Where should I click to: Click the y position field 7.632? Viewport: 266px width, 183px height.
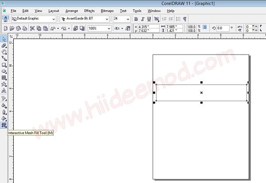pyautogui.click(x=149, y=31)
